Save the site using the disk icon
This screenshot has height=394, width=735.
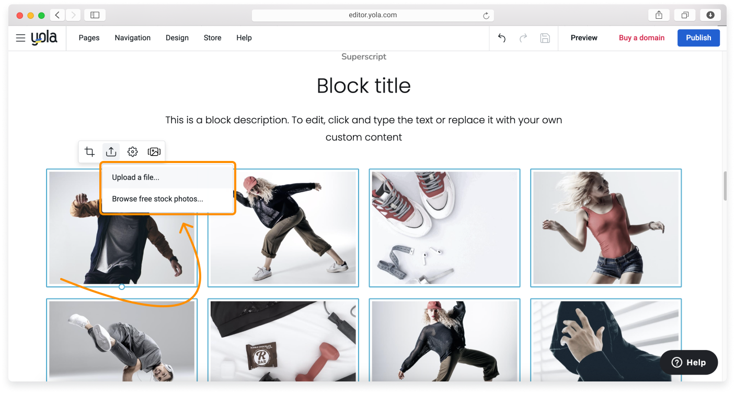tap(545, 38)
